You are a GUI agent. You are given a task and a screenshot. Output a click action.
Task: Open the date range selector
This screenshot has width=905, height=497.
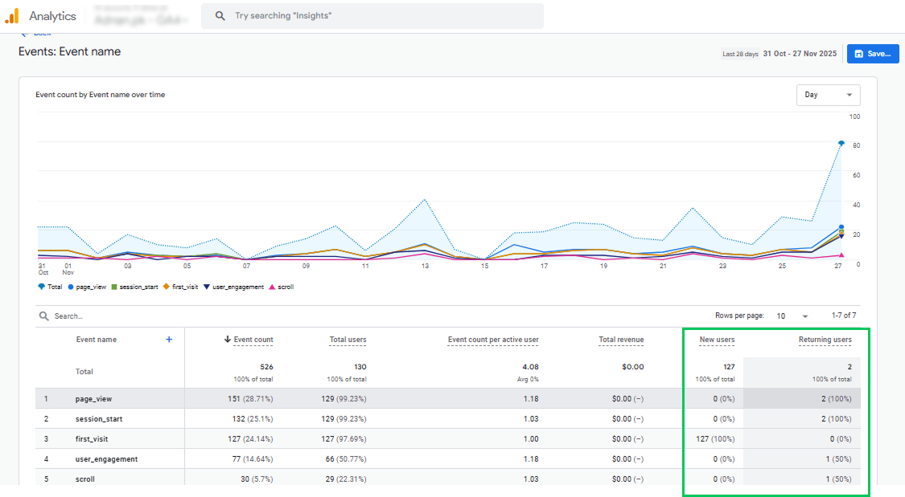tap(800, 54)
